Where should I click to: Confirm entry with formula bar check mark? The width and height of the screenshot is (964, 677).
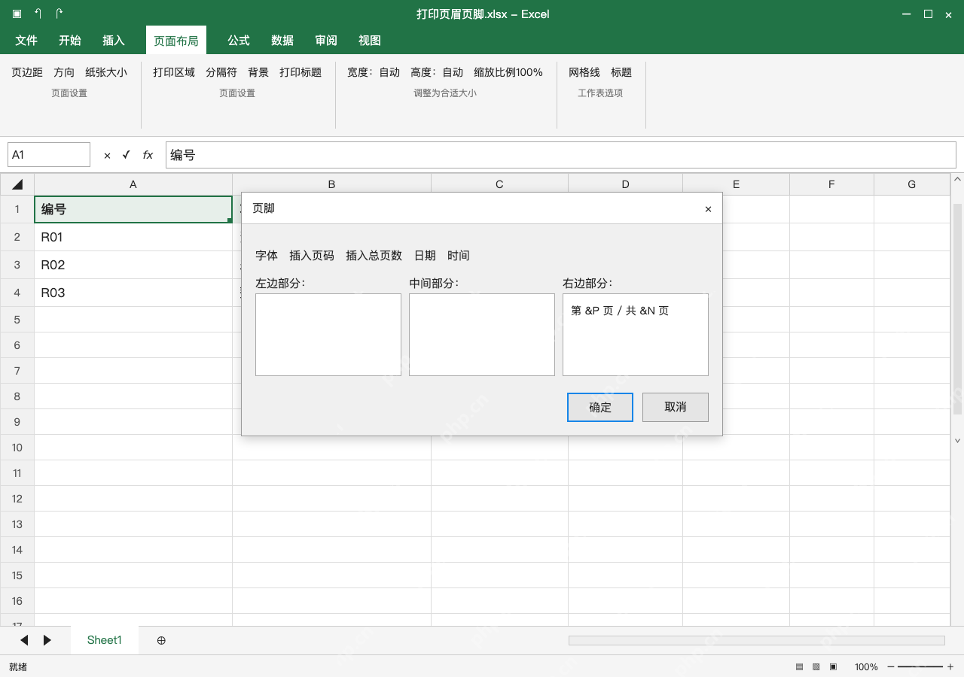(127, 155)
